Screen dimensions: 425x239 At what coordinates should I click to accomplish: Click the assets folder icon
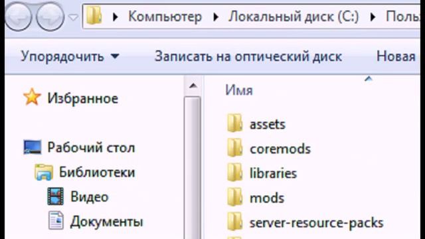coord(234,123)
